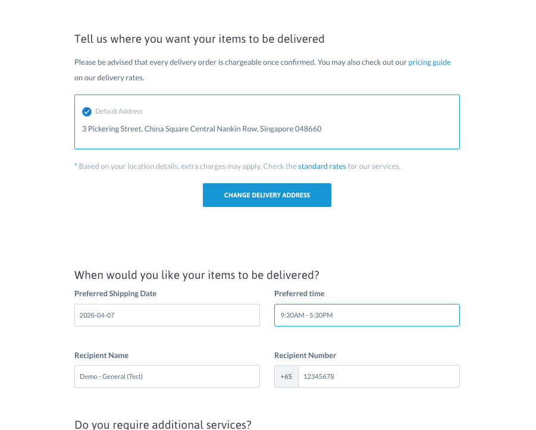
Task: Select the default delivery address card
Action: 267,121
